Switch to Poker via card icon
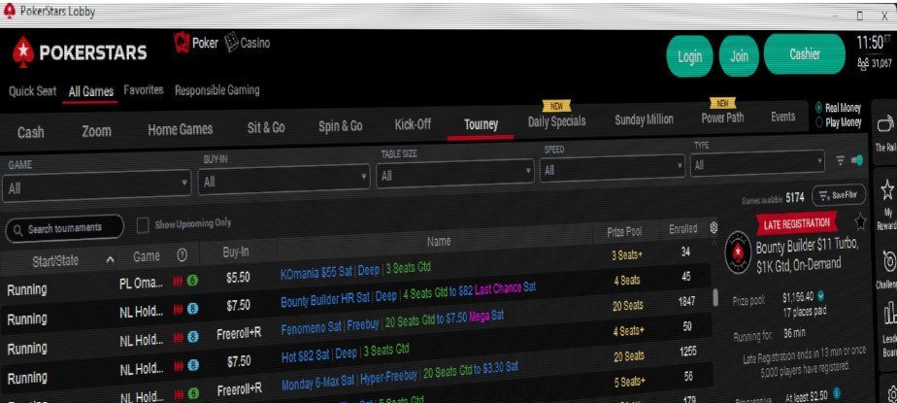The height and width of the screenshot is (403, 897). click(x=182, y=43)
